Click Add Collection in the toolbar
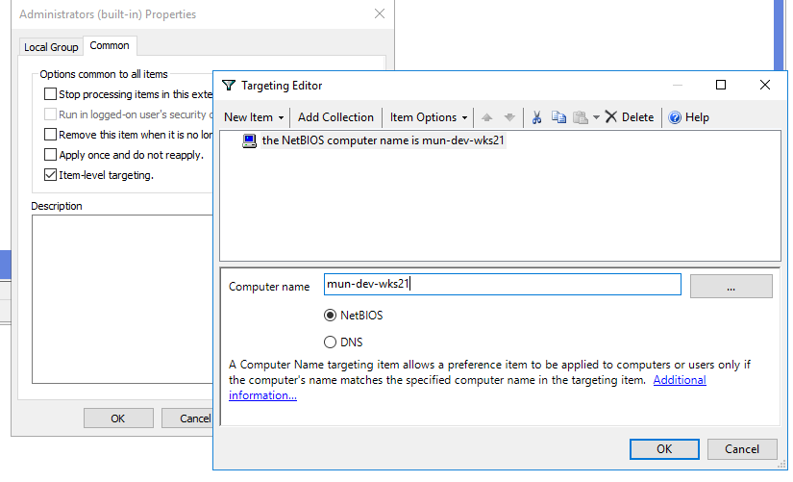 point(335,117)
